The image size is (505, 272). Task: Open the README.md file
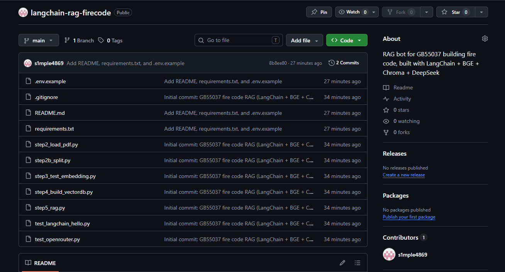[x=50, y=113]
